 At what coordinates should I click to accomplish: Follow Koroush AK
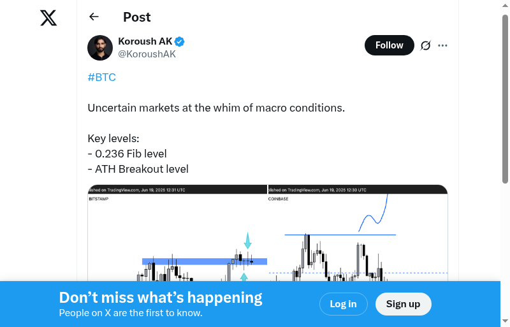click(389, 45)
